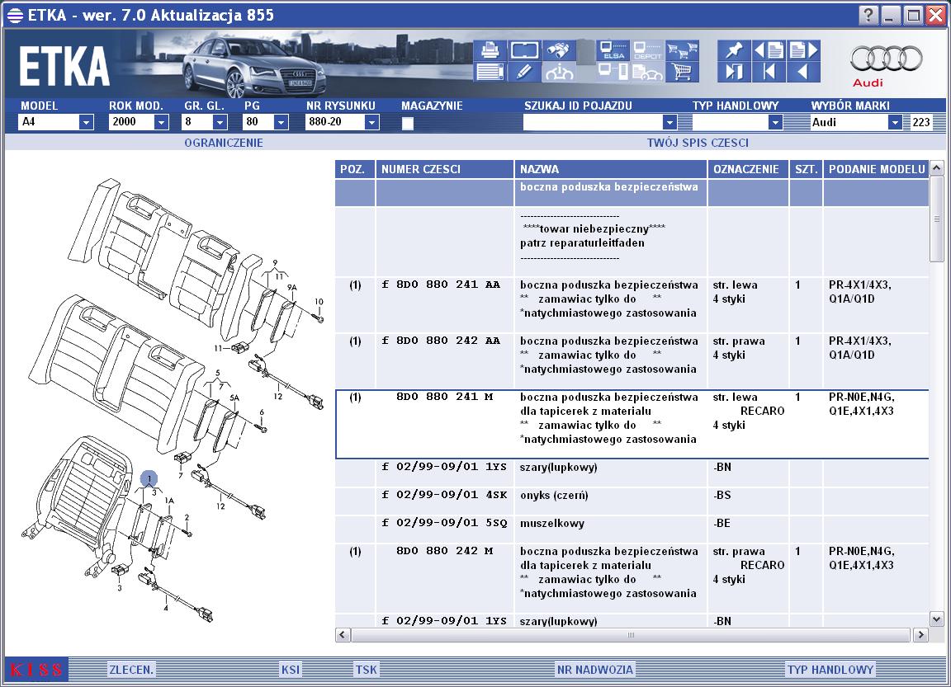Expand the SZUKAJ ID POJAZDU dropdown
951x687 pixels.
[x=669, y=122]
